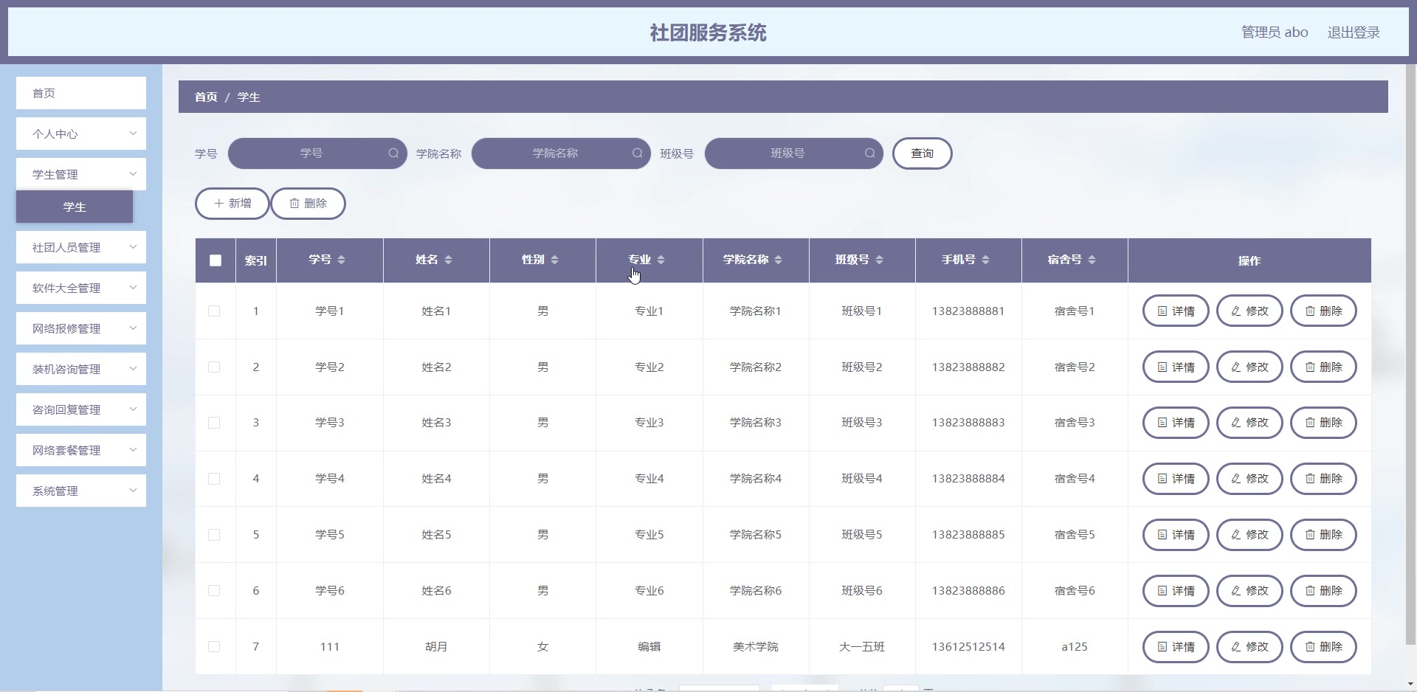Click 首页 in the breadcrumb
Viewport: 1417px width, 692px height.
coord(206,97)
